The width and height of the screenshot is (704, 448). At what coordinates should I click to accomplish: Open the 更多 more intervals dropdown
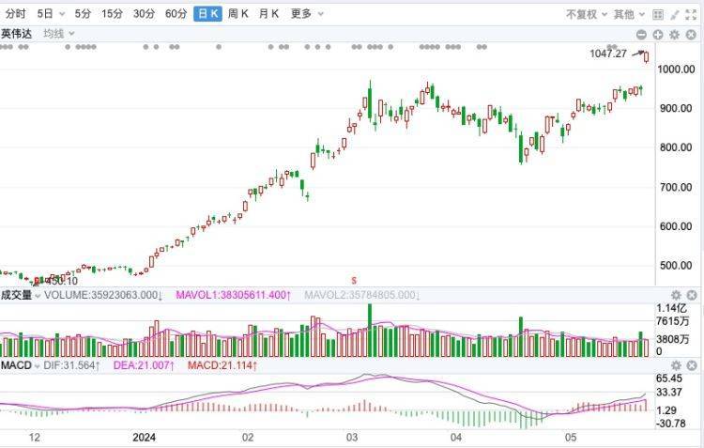pyautogui.click(x=307, y=14)
